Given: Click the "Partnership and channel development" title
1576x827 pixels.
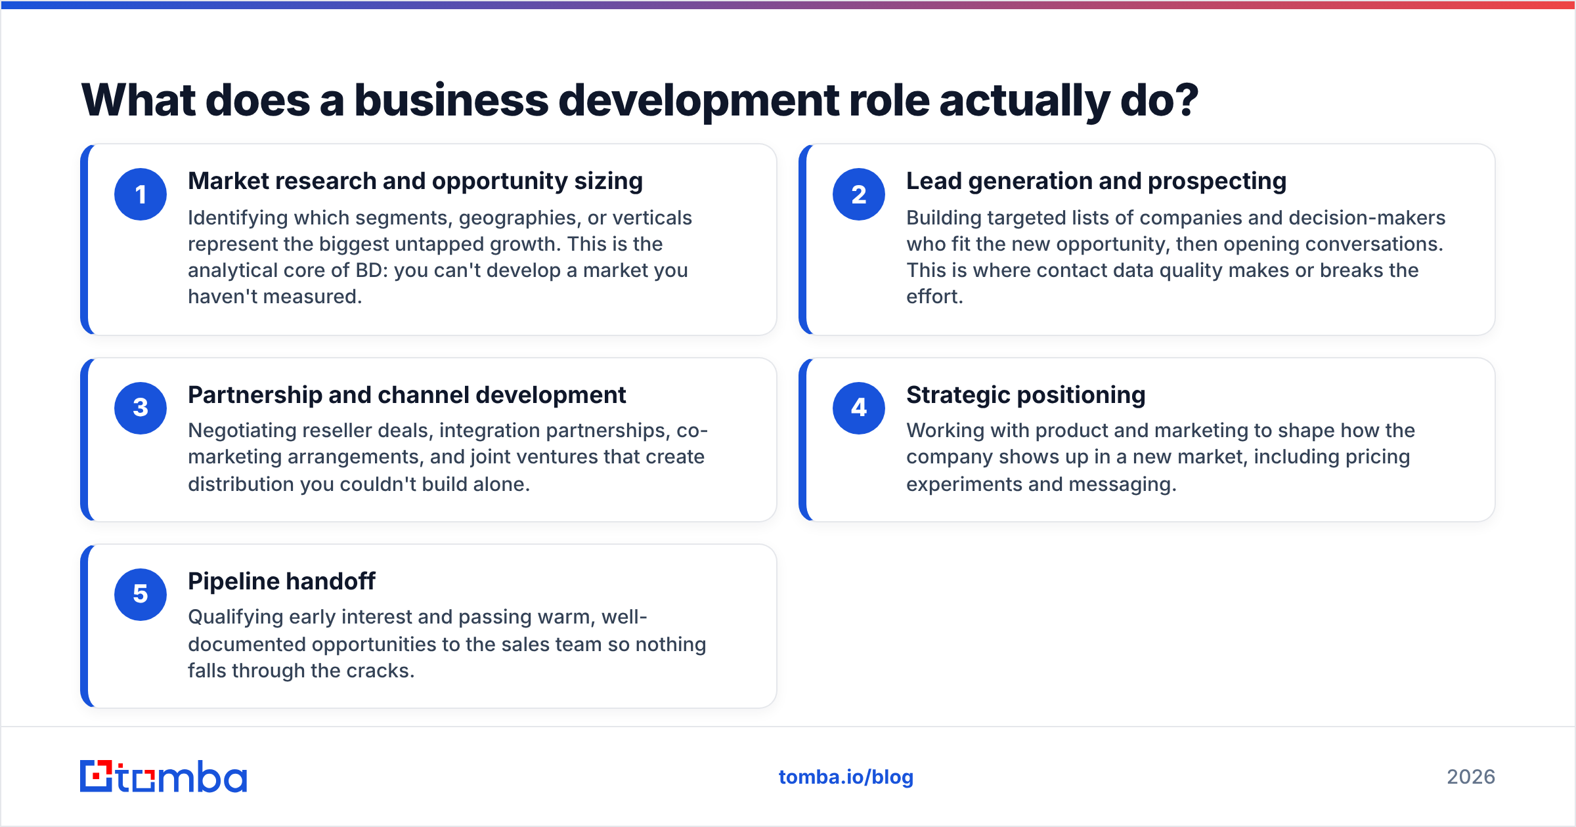Looking at the screenshot, I should click(406, 395).
